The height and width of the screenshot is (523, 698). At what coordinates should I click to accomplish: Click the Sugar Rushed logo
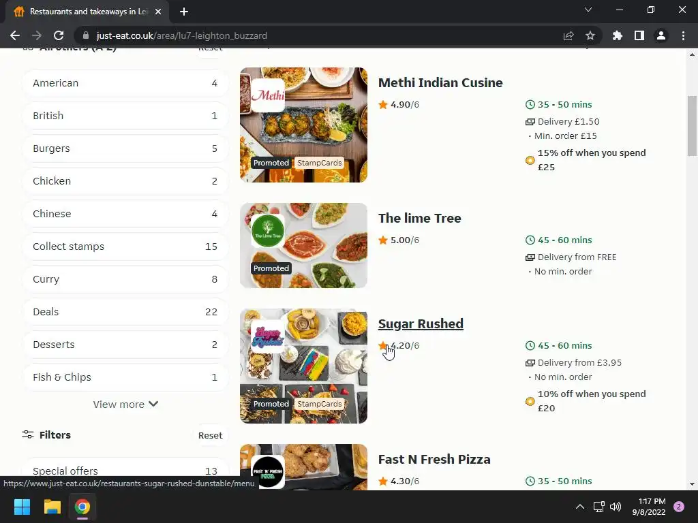(x=268, y=336)
